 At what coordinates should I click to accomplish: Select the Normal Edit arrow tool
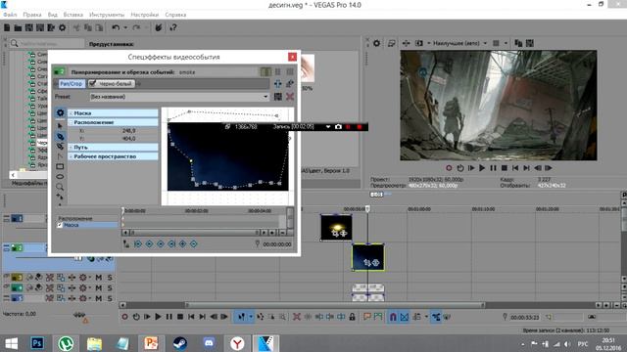pyautogui.click(x=60, y=126)
